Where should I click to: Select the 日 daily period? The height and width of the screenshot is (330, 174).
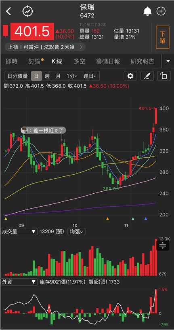(x=36, y=76)
